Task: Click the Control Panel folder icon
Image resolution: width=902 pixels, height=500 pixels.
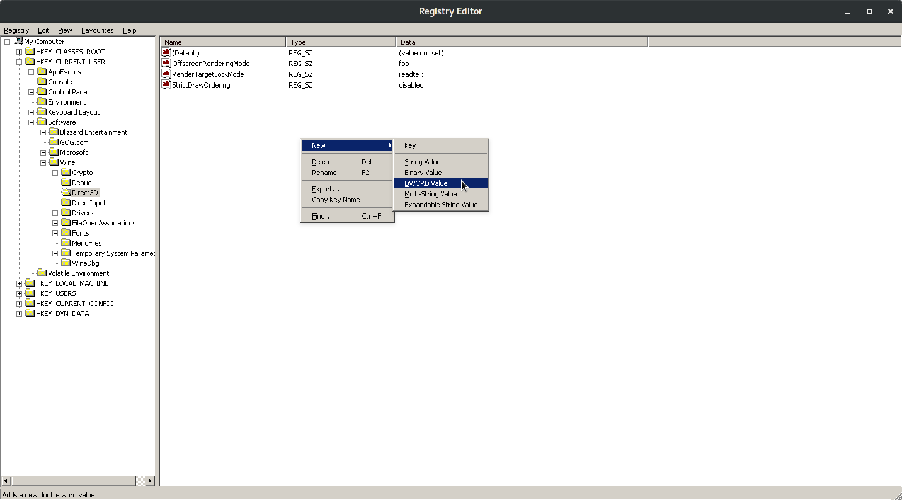Action: pyautogui.click(x=42, y=92)
